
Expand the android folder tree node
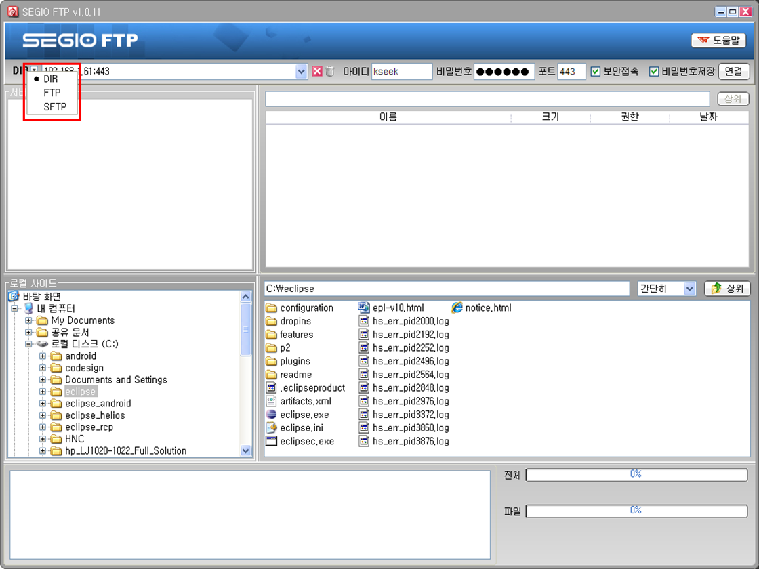(43, 356)
